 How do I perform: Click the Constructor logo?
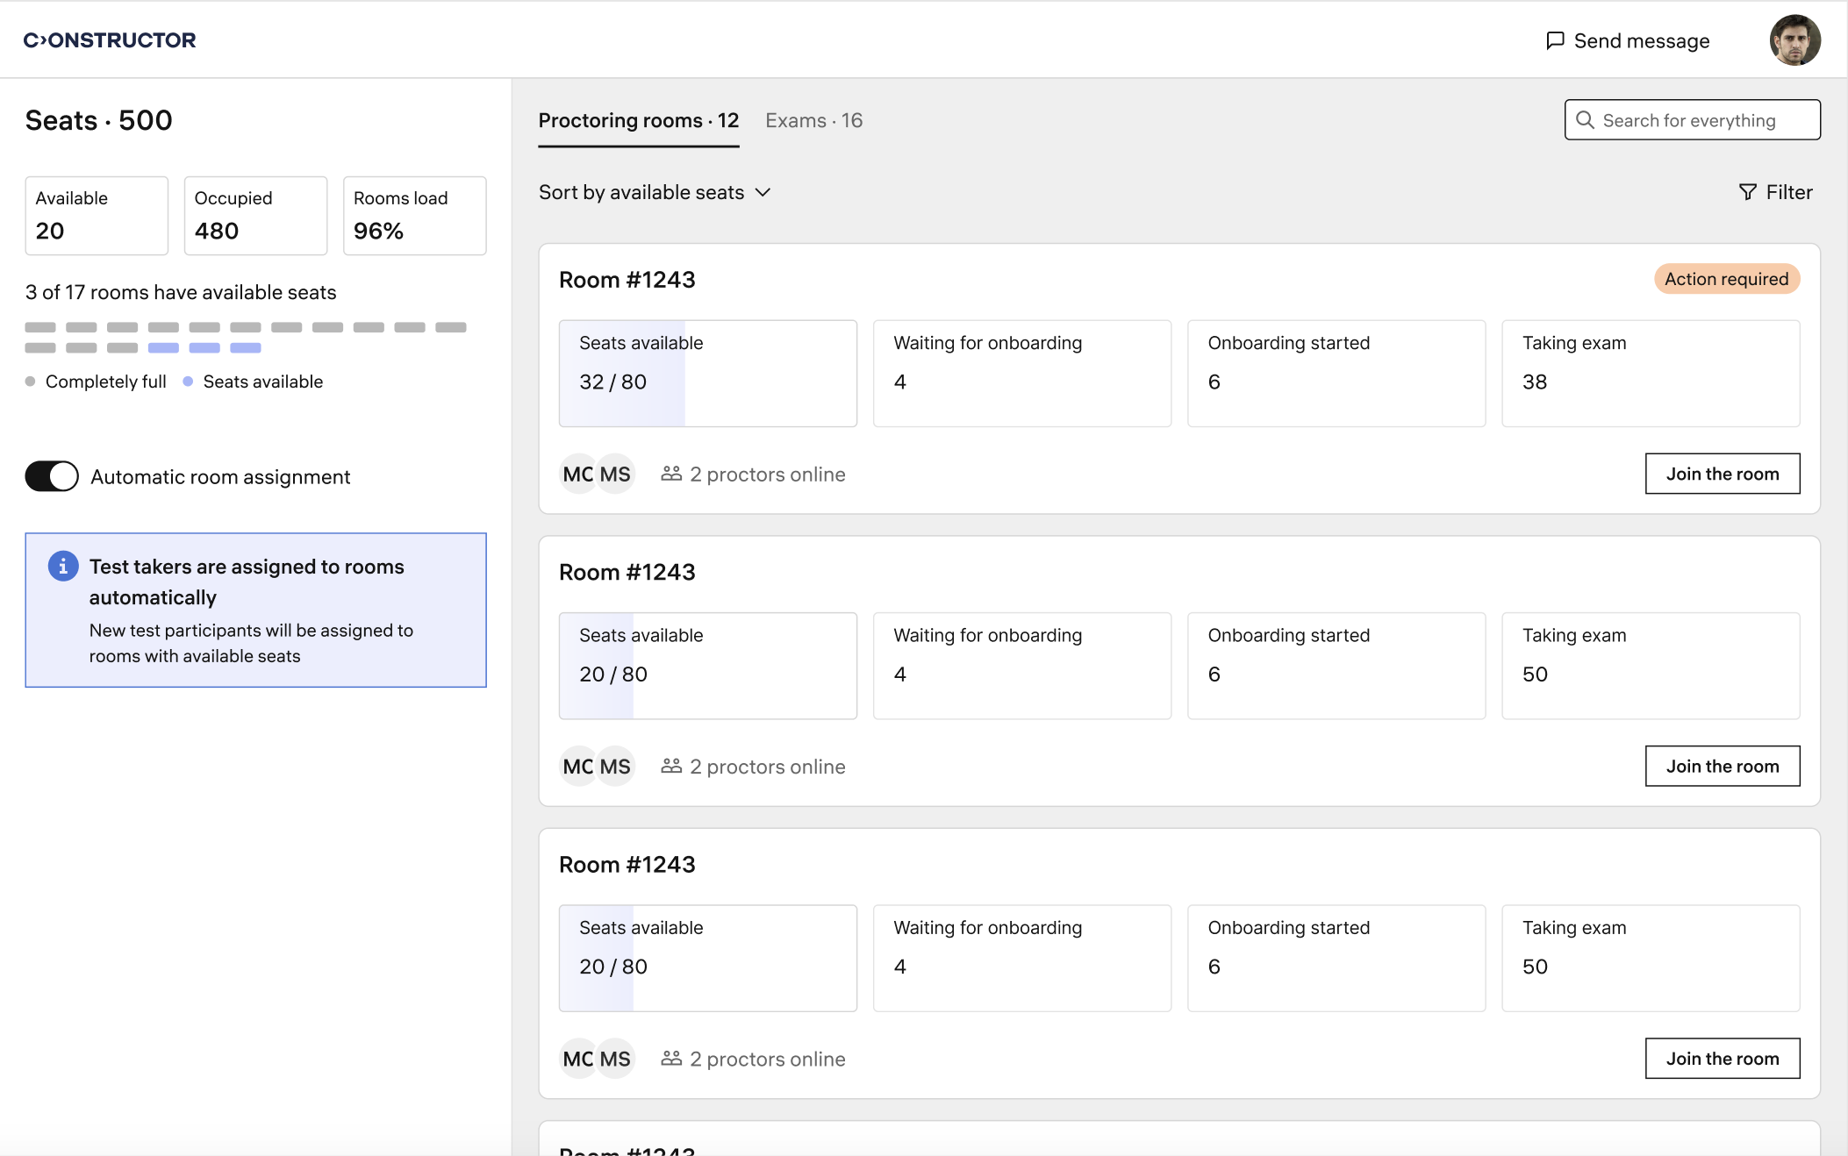pos(110,40)
